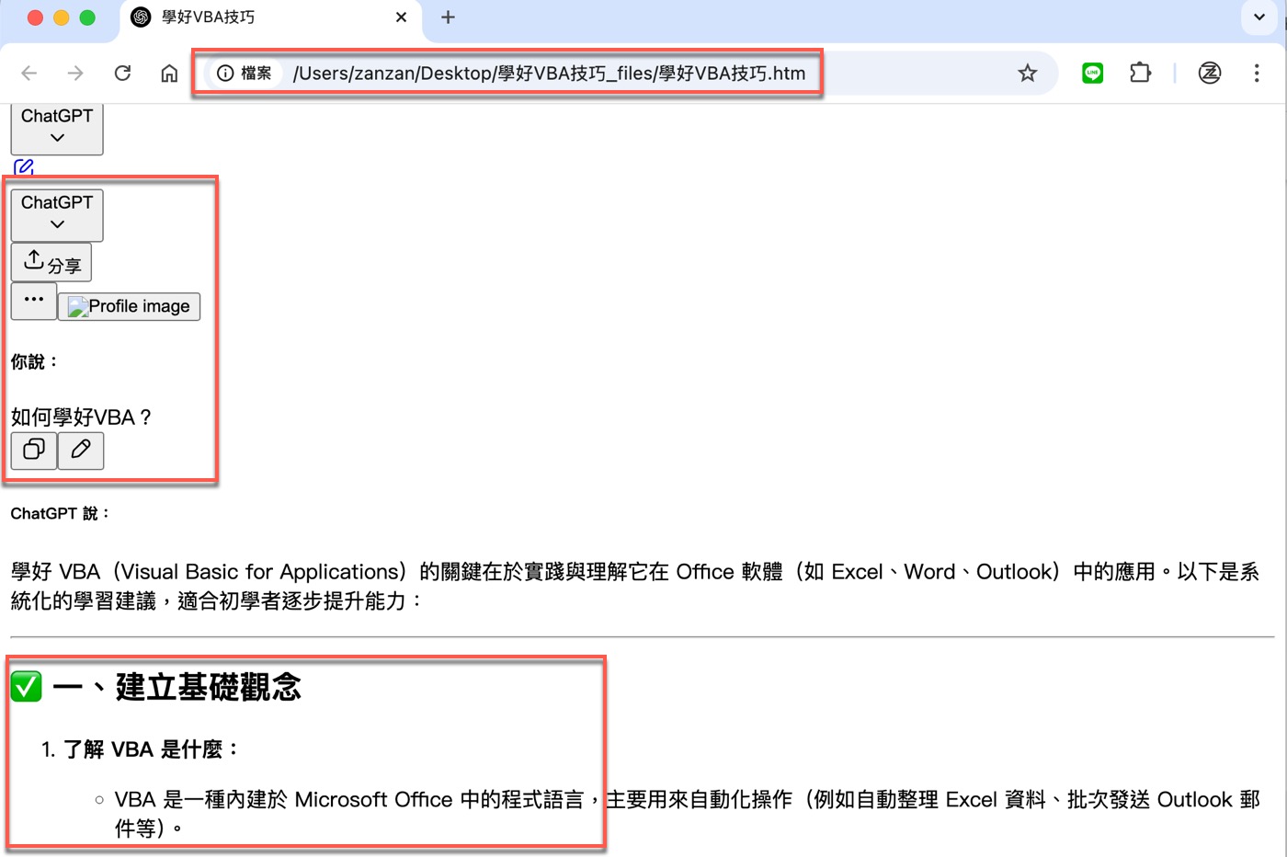The height and width of the screenshot is (857, 1287).
Task: Open a new browser tab
Action: tap(448, 17)
